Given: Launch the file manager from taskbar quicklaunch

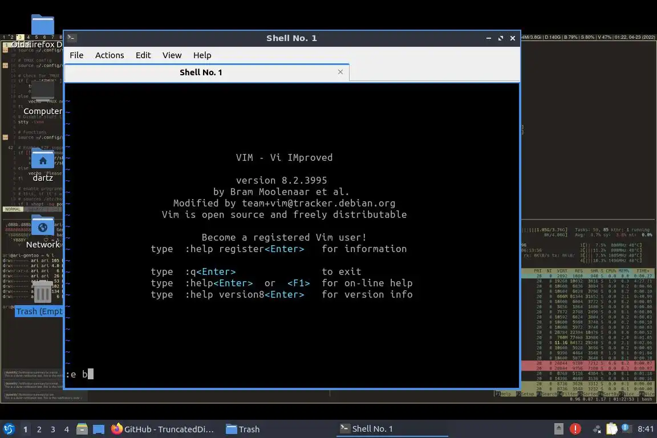Looking at the screenshot, I should click(82, 429).
